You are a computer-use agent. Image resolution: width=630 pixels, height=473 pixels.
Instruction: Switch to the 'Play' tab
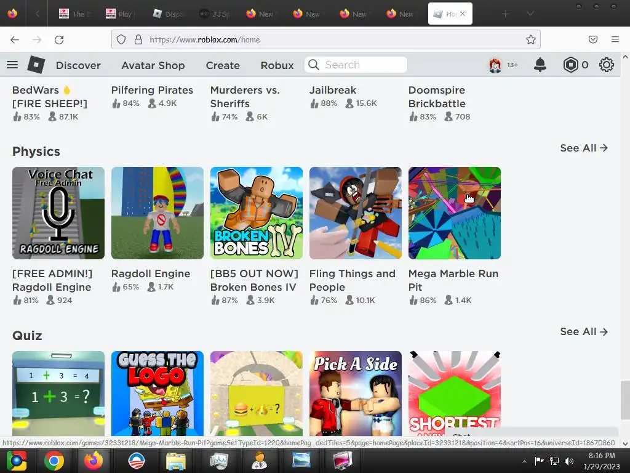pyautogui.click(x=121, y=14)
